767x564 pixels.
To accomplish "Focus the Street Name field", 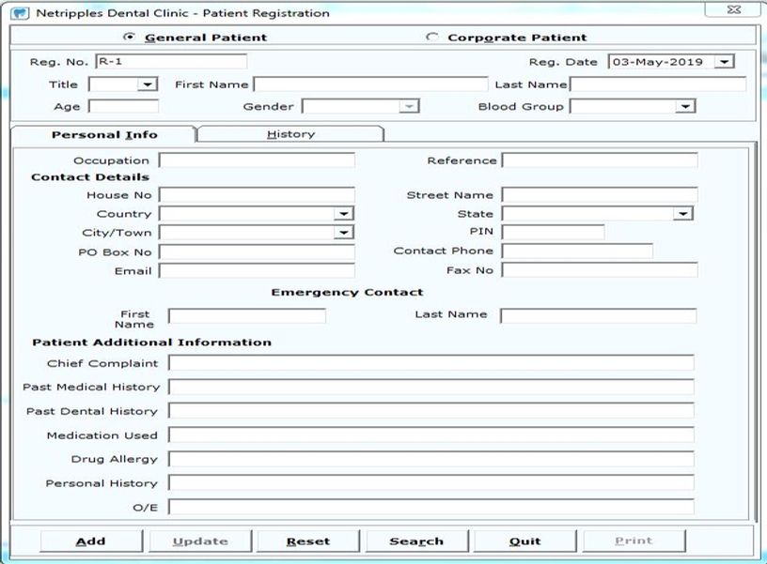I will (x=600, y=195).
